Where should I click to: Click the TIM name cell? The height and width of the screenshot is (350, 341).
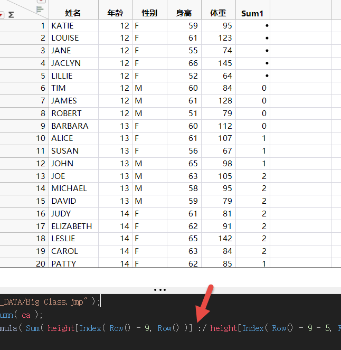(73, 88)
